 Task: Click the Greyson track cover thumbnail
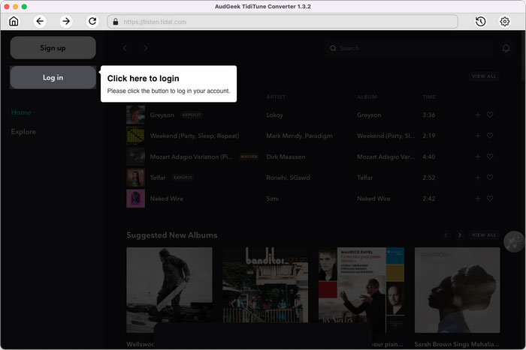(x=135, y=115)
